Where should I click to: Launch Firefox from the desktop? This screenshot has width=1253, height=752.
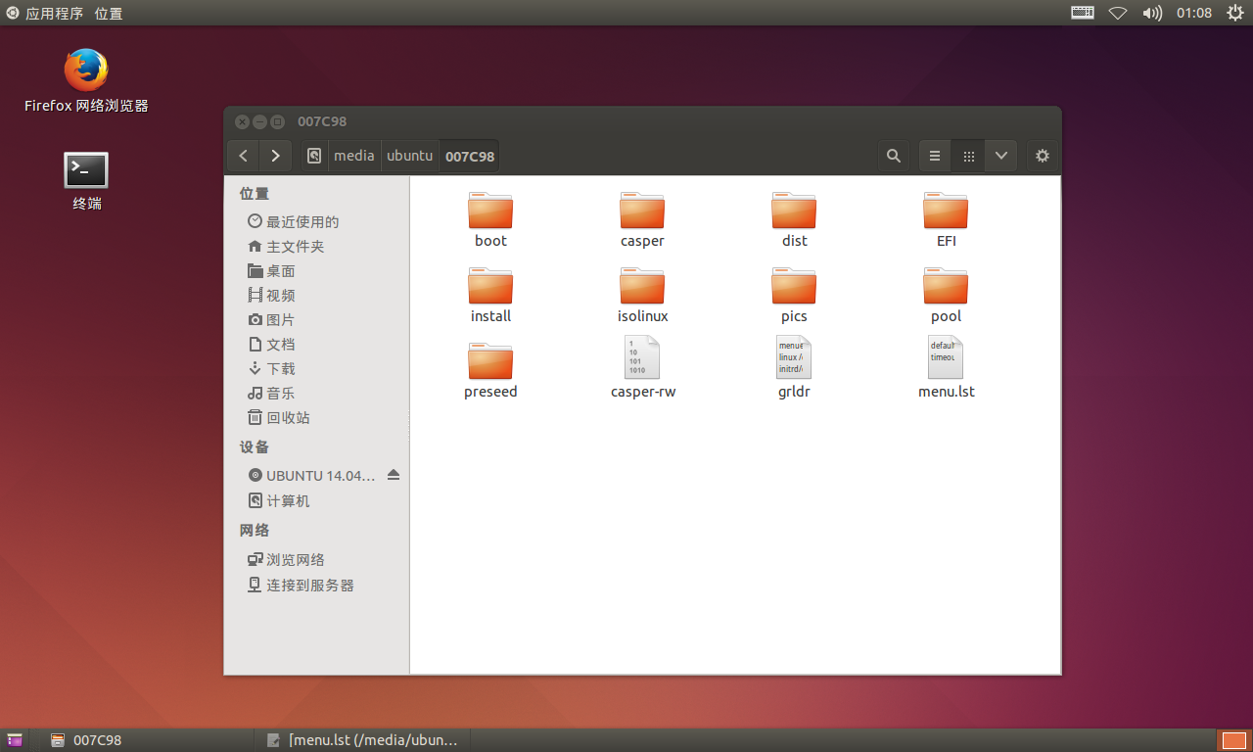click(86, 81)
